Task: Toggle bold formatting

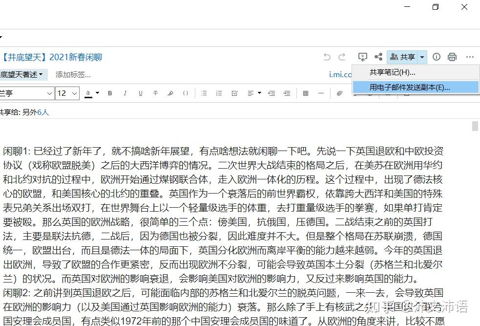Action: point(110,93)
